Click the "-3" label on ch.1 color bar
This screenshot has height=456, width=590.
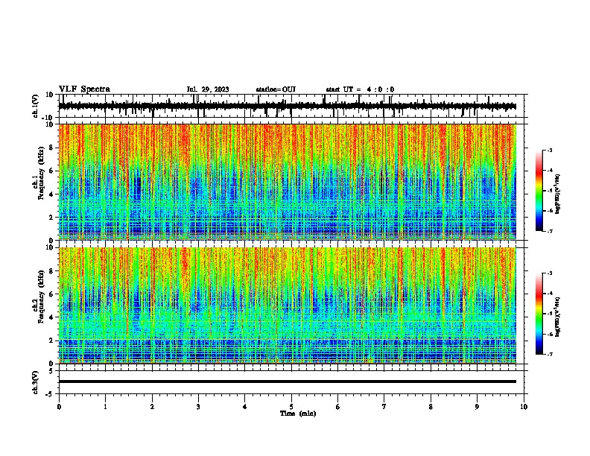pyautogui.click(x=550, y=150)
